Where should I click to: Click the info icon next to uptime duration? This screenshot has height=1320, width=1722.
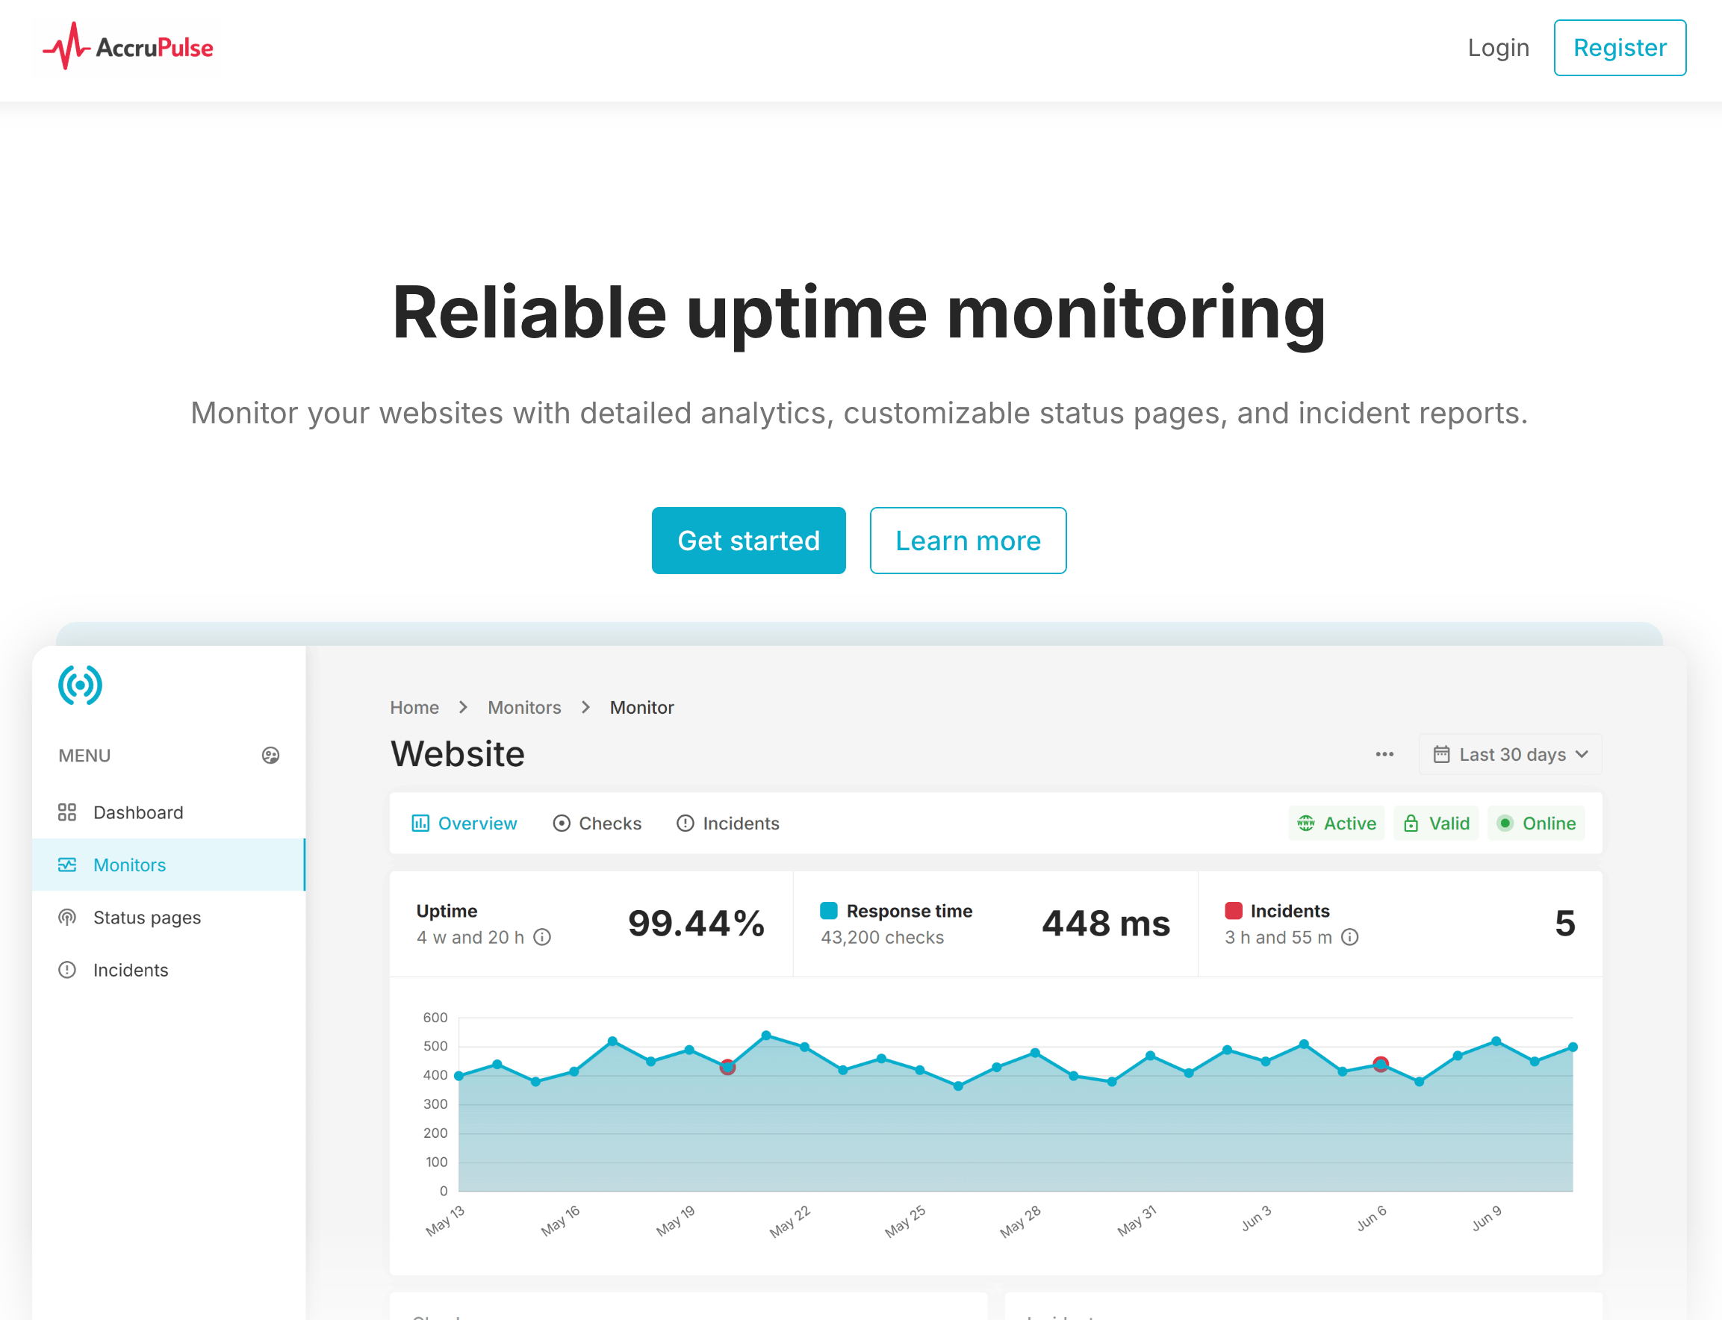click(542, 937)
